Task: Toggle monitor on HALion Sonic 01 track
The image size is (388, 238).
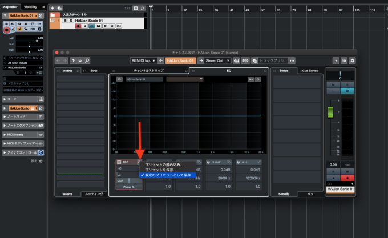Action: coord(84,26)
